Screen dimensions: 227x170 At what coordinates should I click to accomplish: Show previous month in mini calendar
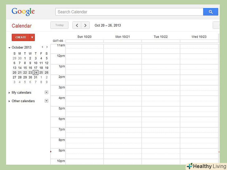pos(42,47)
